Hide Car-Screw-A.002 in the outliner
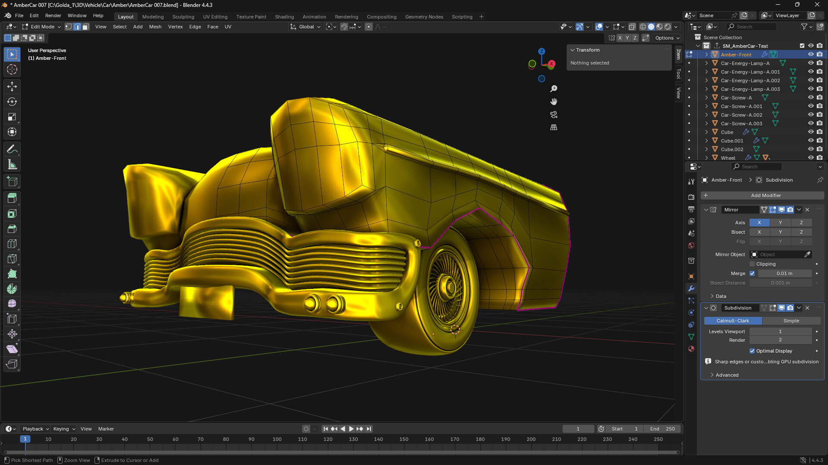The width and height of the screenshot is (828, 465). (x=811, y=115)
